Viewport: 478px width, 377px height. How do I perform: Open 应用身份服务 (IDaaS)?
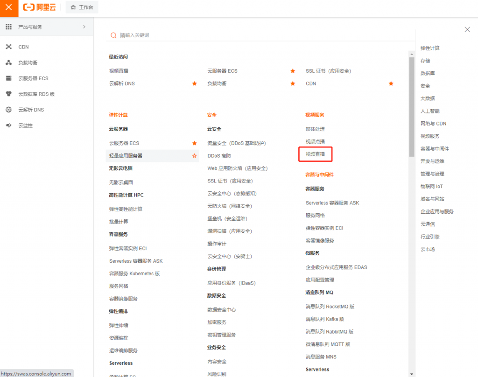point(232,283)
